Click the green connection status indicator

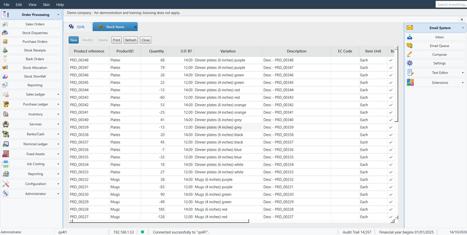click(x=142, y=232)
